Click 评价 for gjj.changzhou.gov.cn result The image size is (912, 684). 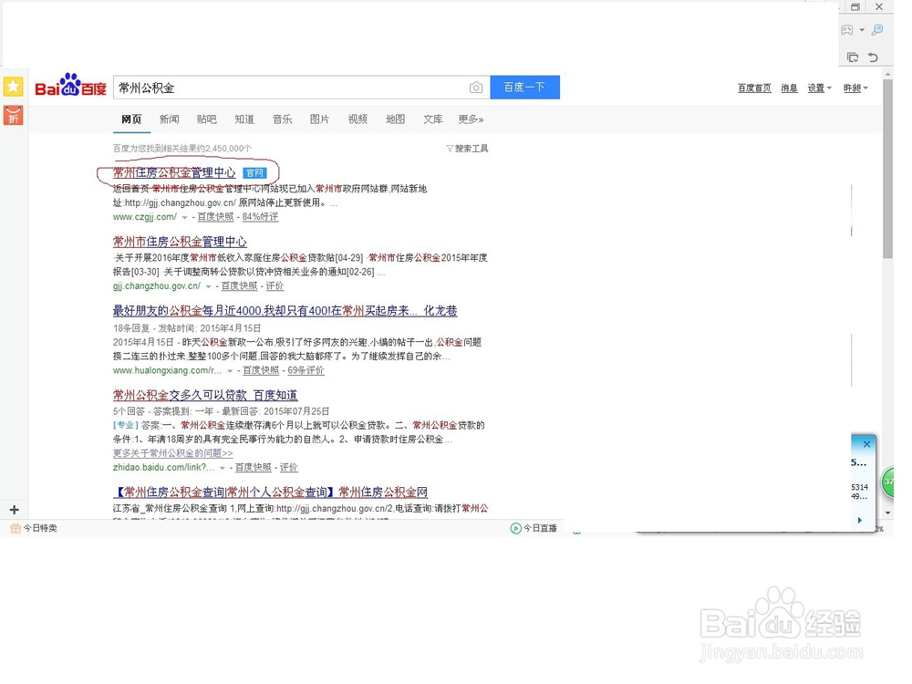[275, 286]
